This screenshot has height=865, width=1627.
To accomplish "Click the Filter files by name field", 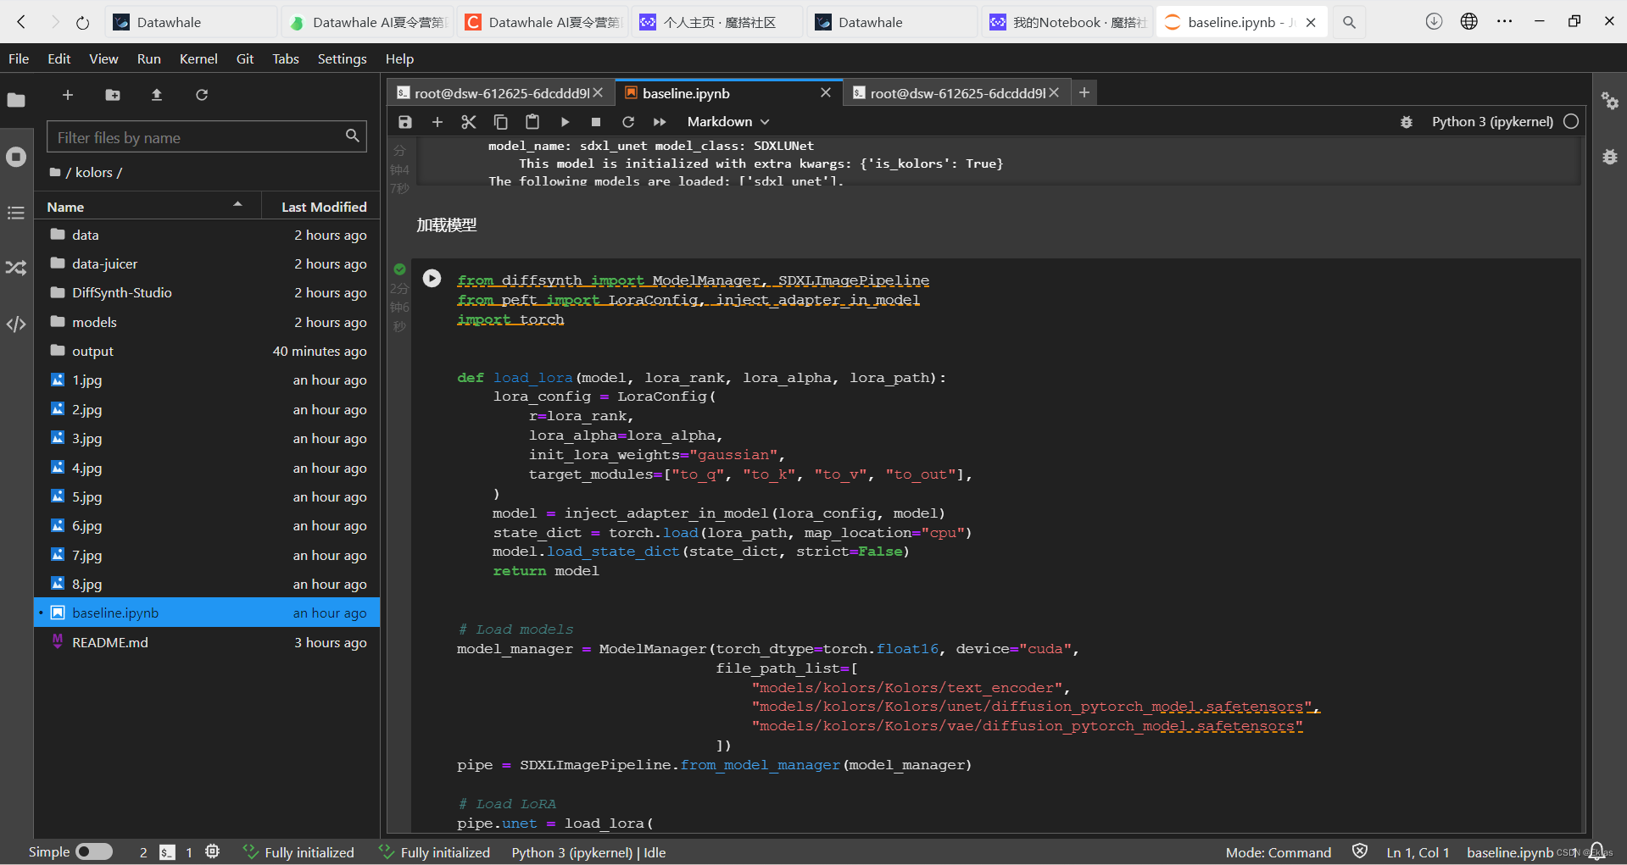I will click(207, 137).
